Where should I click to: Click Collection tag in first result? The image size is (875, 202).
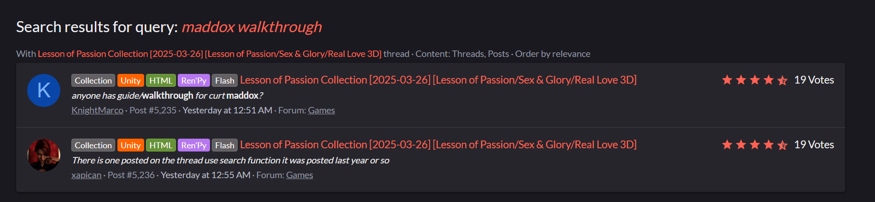(93, 80)
